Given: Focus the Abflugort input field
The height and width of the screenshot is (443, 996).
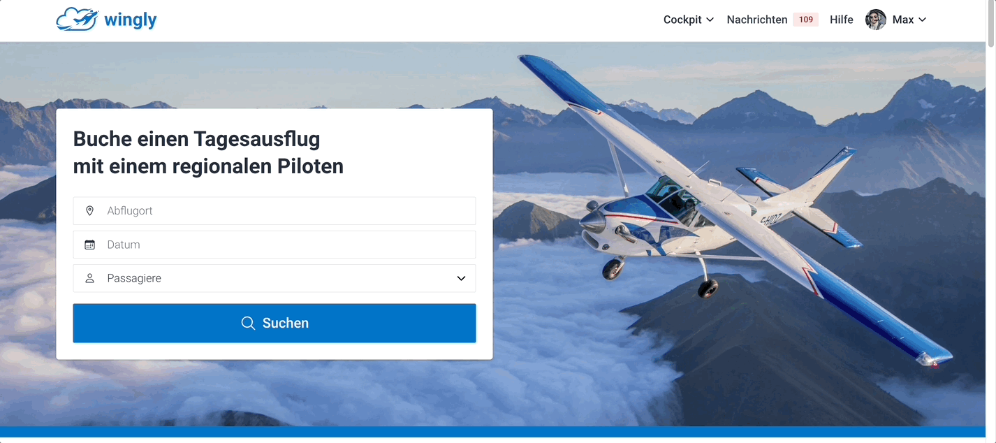Looking at the screenshot, I should (274, 210).
